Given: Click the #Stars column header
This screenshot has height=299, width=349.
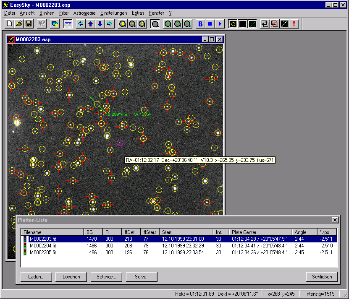Looking at the screenshot, I should coord(150,232).
